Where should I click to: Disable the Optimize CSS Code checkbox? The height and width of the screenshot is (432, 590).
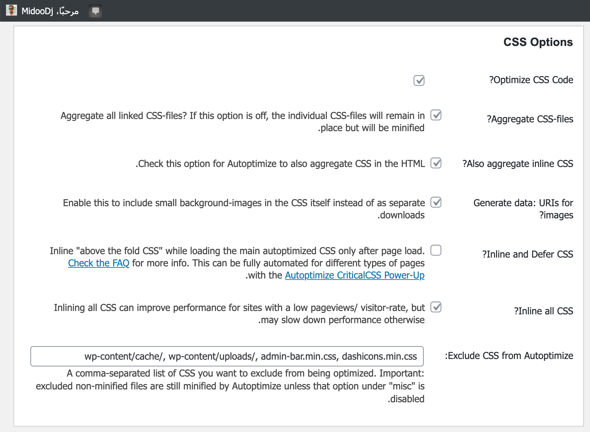(x=419, y=80)
